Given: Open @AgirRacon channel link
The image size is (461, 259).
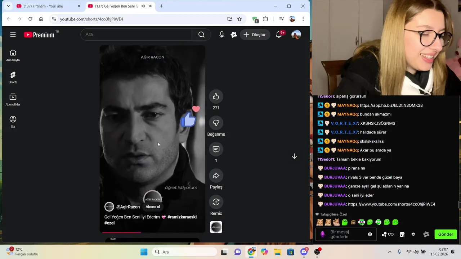Looking at the screenshot, I should [128, 207].
